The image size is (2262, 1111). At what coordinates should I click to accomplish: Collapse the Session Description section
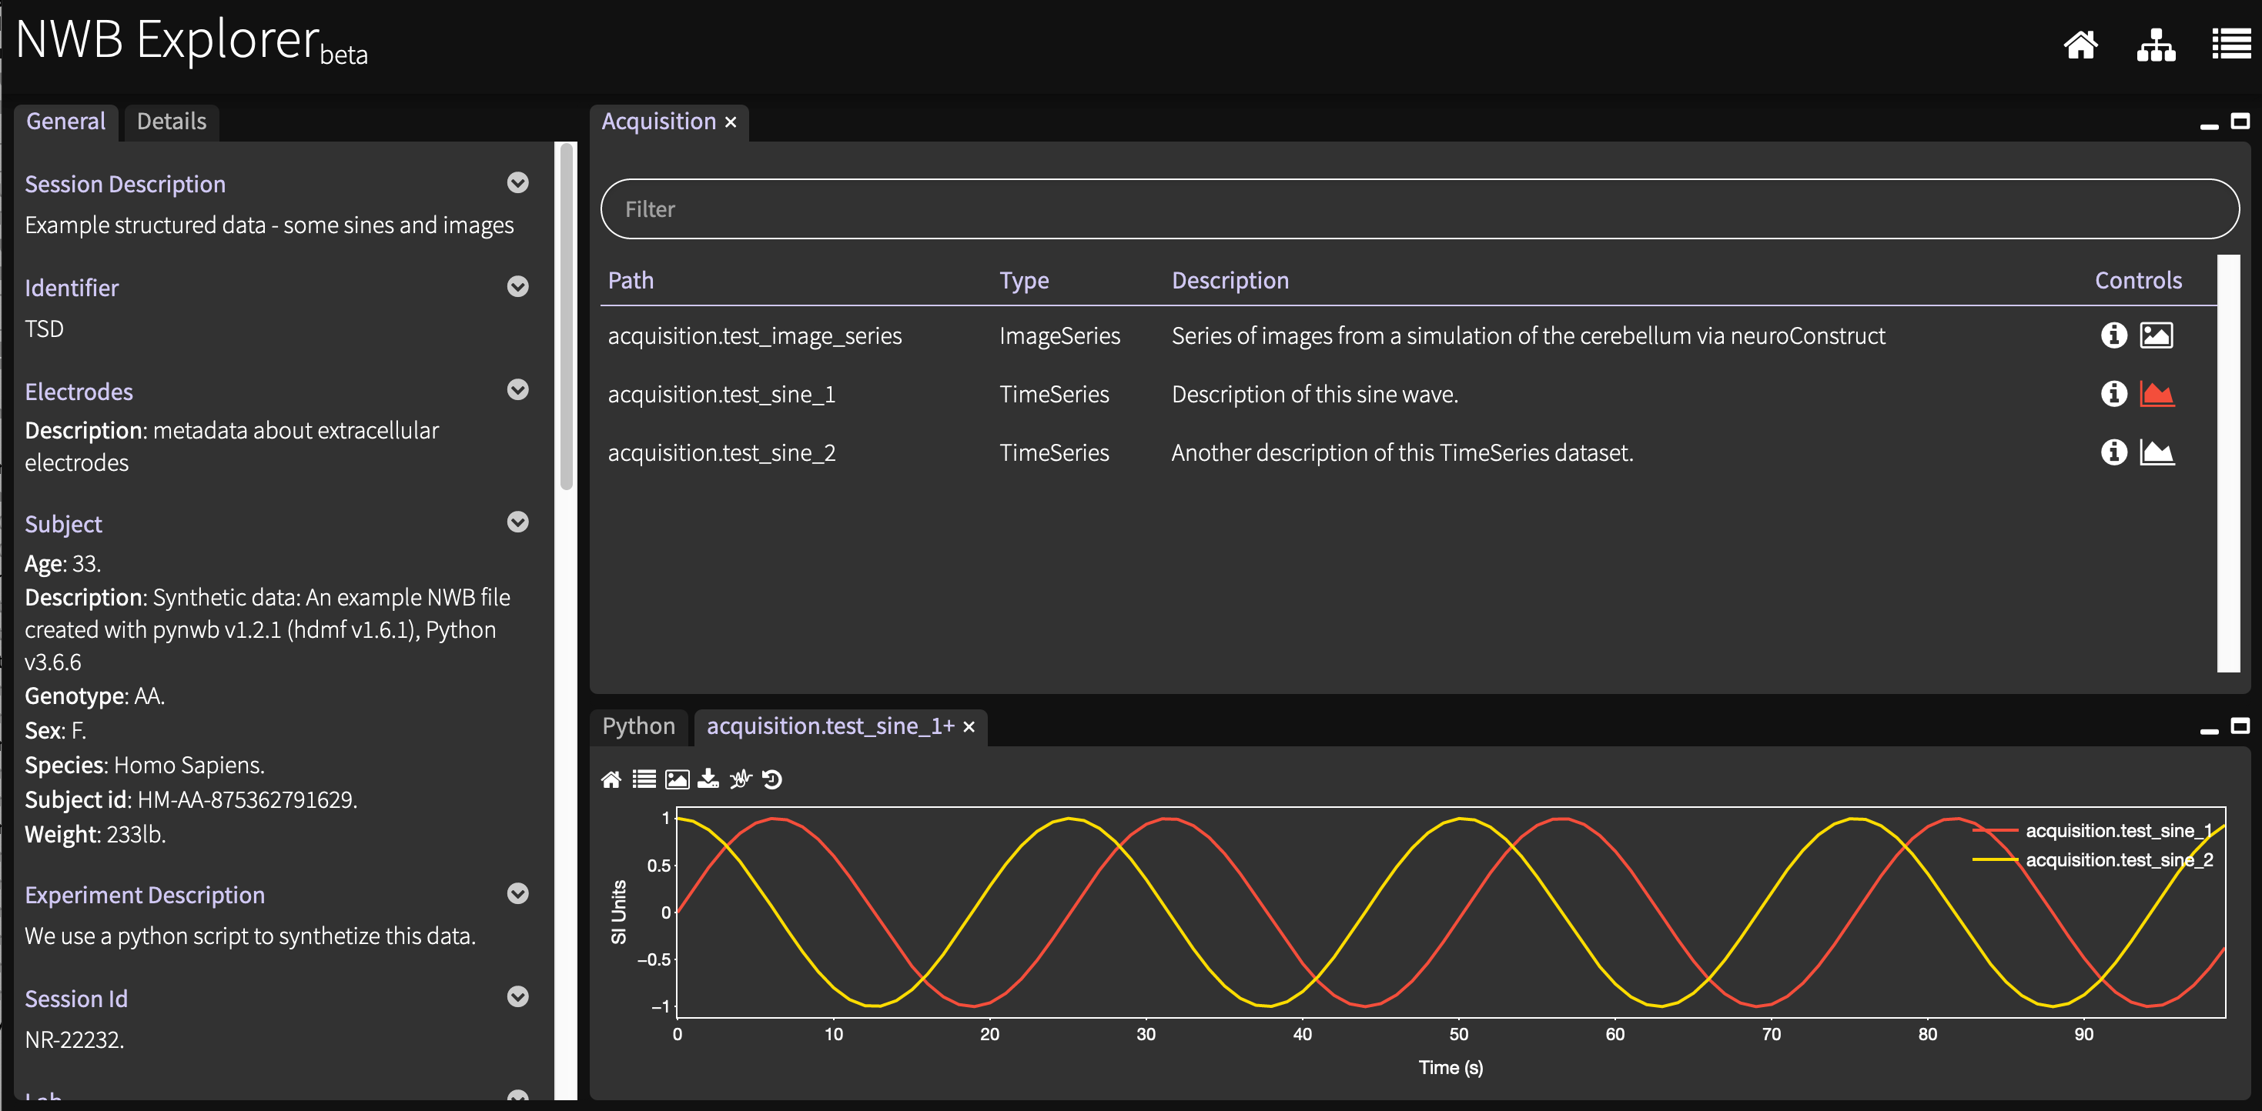pyautogui.click(x=518, y=182)
